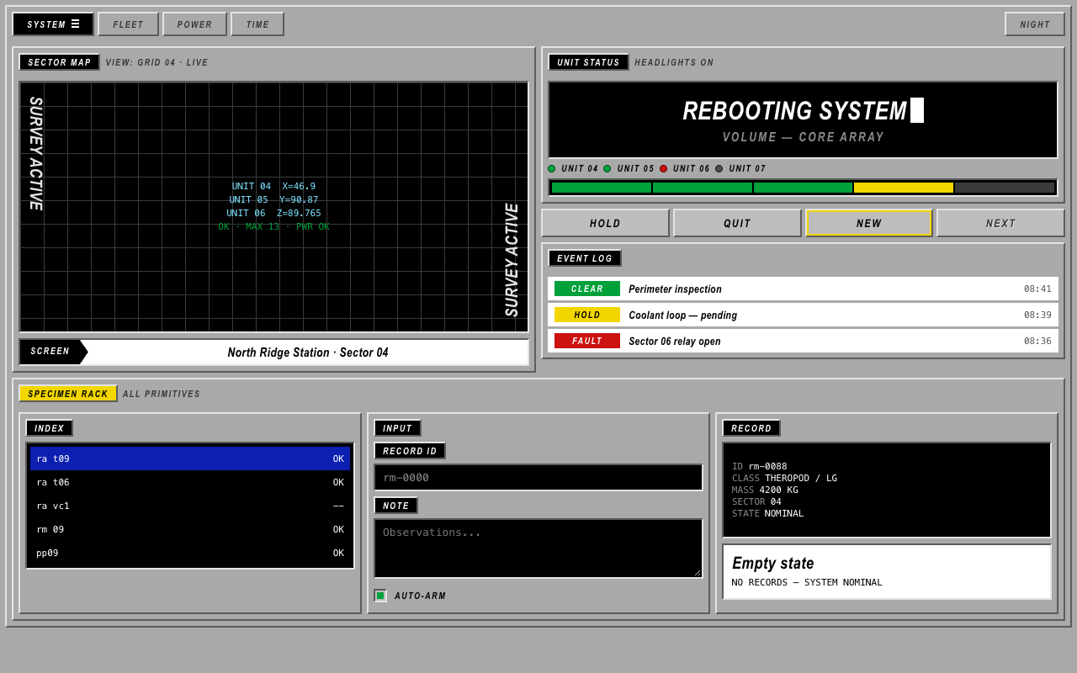Click the QUIT button
The image size is (1077, 673).
[x=737, y=223]
